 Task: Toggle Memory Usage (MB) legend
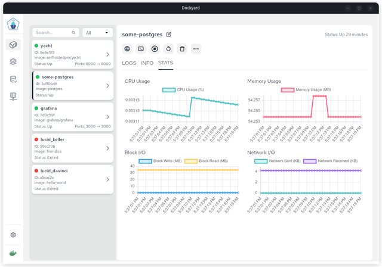tap(306, 90)
